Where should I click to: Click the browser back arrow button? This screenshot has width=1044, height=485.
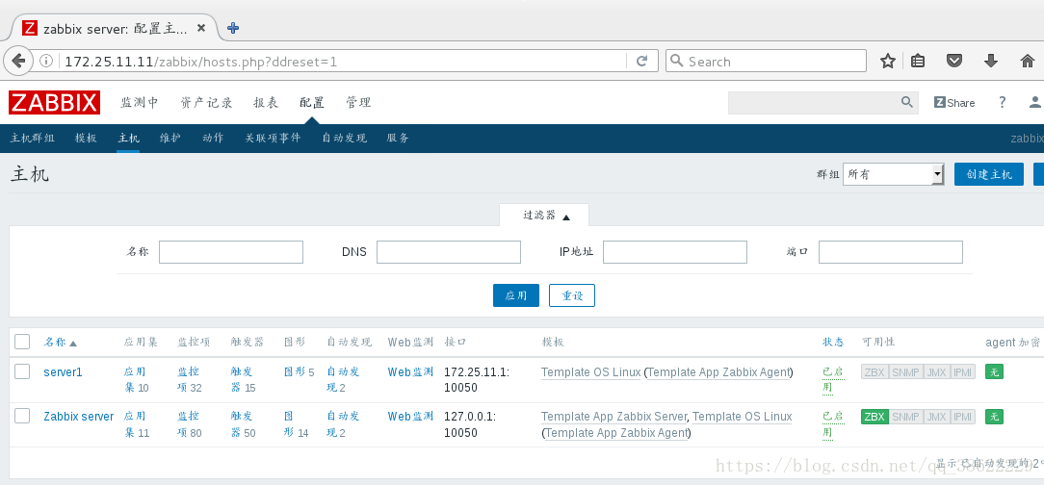pos(18,61)
